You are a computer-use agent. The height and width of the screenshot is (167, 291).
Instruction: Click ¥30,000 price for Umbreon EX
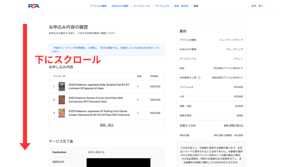[x=155, y=86]
